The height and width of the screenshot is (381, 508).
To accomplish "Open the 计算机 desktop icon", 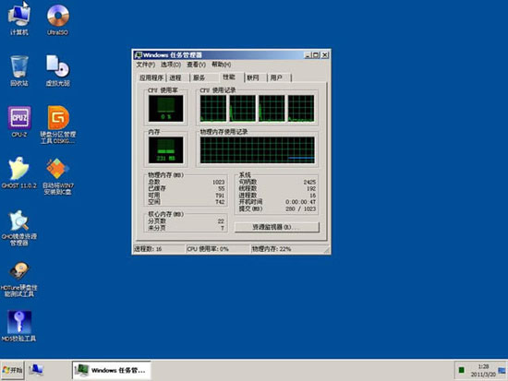I will pos(19,18).
